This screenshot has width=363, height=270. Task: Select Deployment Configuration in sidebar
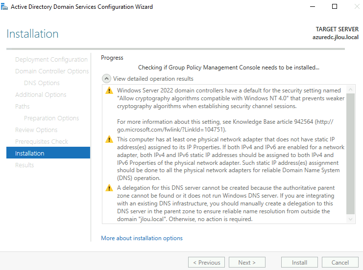tap(51, 59)
